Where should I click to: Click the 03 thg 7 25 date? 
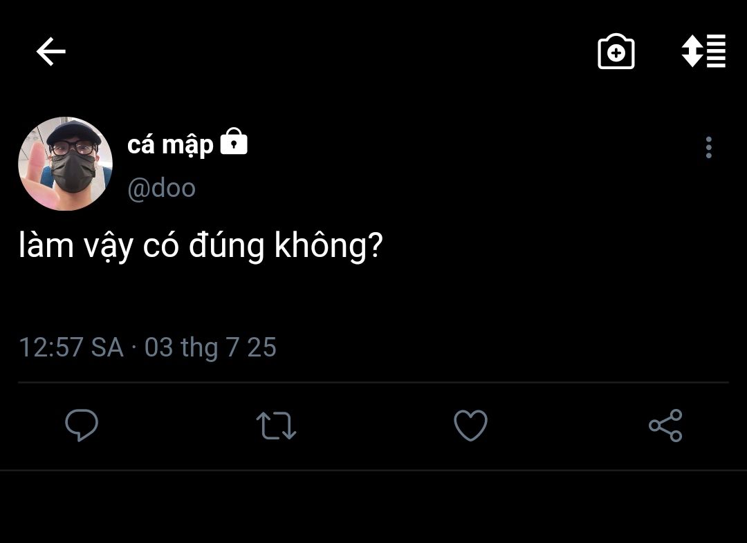click(210, 347)
